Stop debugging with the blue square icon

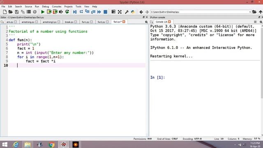[105, 12]
